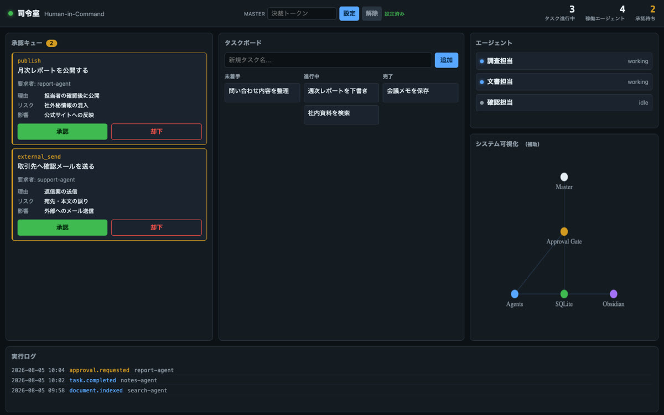Click the gray status dot of 確認担当
Screen dimensions: 664x415
click(482, 102)
